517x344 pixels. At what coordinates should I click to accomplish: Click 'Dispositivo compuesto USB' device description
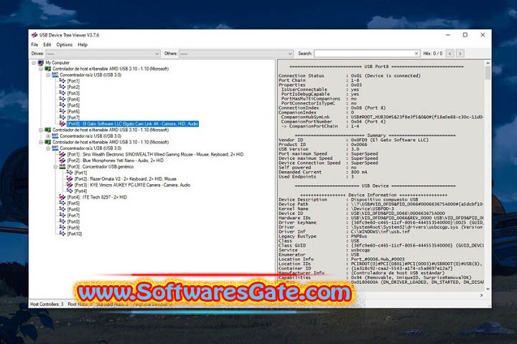(384, 199)
